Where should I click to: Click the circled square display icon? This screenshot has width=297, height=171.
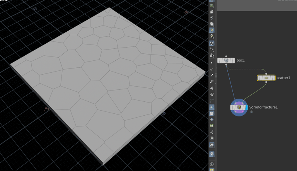tap(212, 139)
